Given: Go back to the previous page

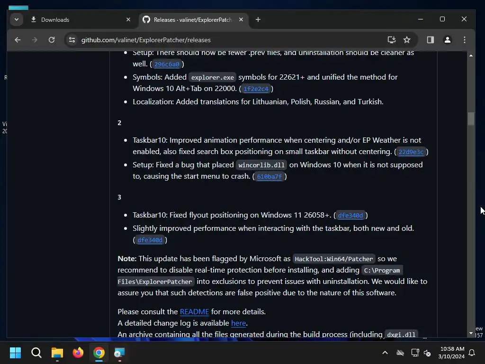Looking at the screenshot, I should pos(18,40).
